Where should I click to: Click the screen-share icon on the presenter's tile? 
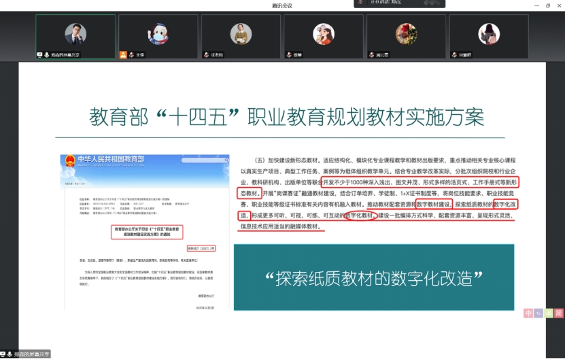coord(39,55)
